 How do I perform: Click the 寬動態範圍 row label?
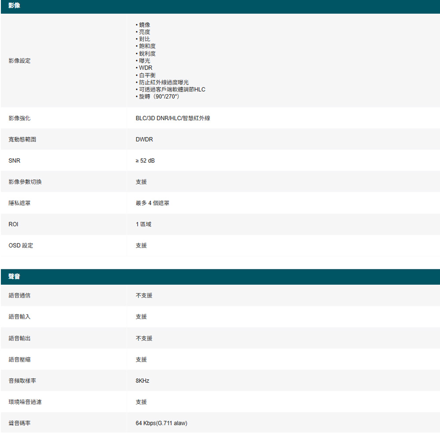(x=22, y=139)
